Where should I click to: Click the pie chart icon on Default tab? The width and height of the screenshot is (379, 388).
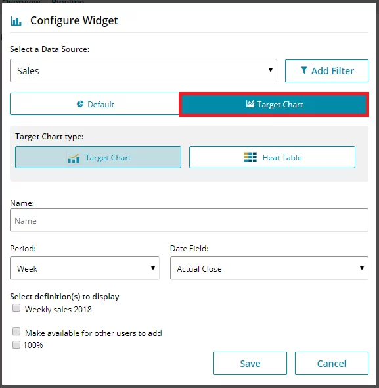(x=80, y=104)
